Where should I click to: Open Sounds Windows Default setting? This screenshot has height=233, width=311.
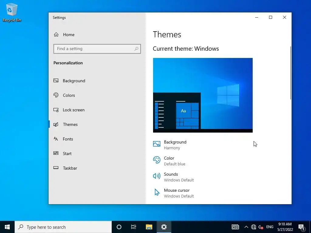point(173,177)
